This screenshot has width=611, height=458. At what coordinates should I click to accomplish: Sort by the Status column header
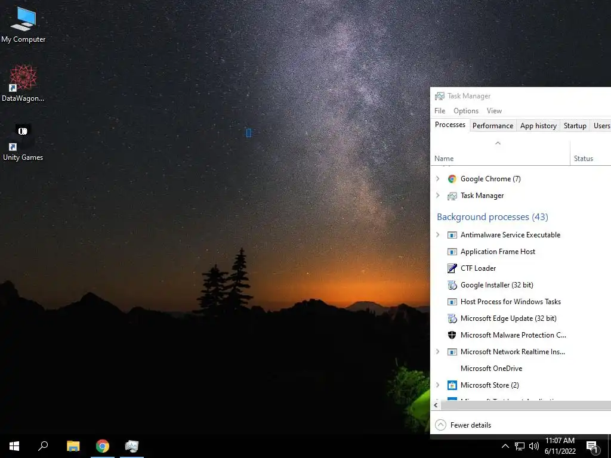(x=591, y=153)
